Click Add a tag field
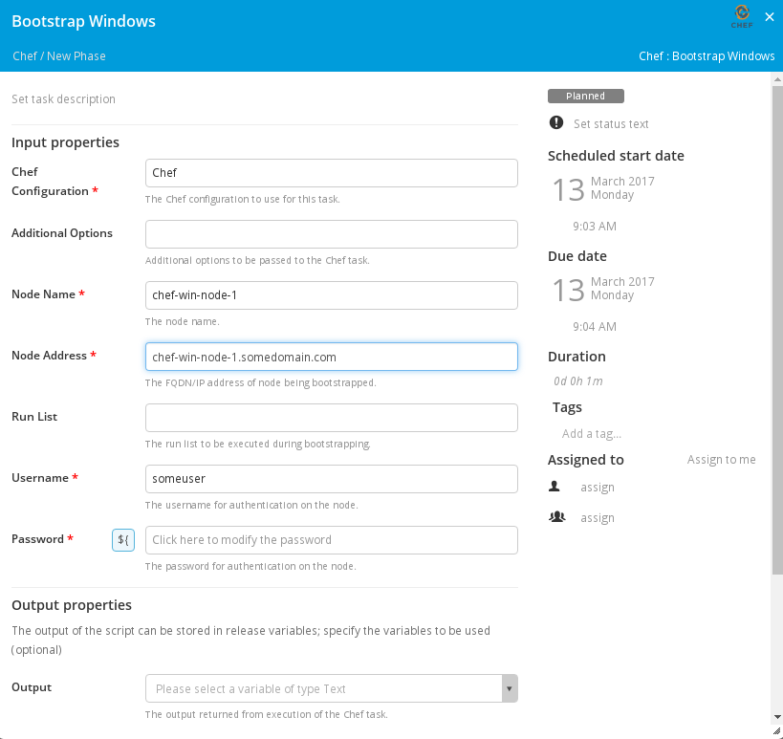Screen dimensions: 783x739 tap(592, 433)
